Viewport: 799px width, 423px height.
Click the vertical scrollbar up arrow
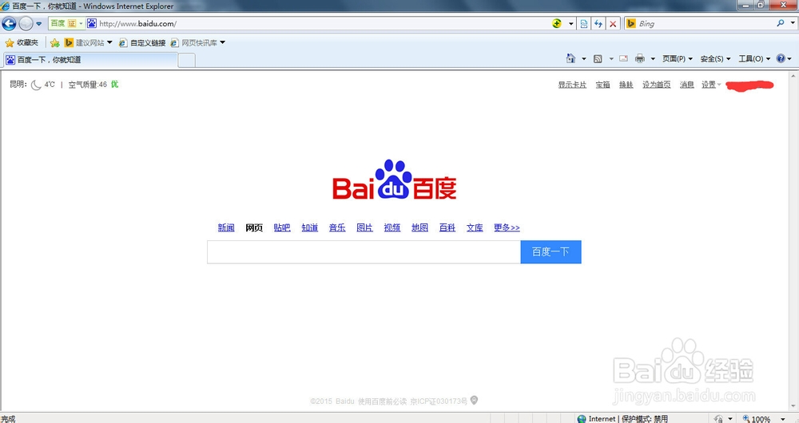pos(793,77)
